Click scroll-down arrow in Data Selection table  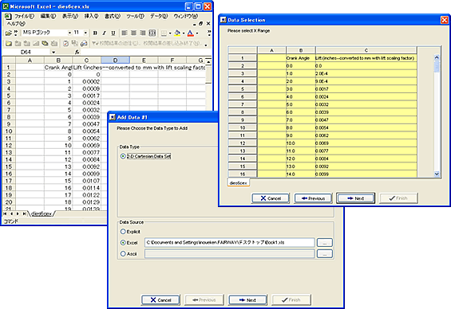(437, 174)
